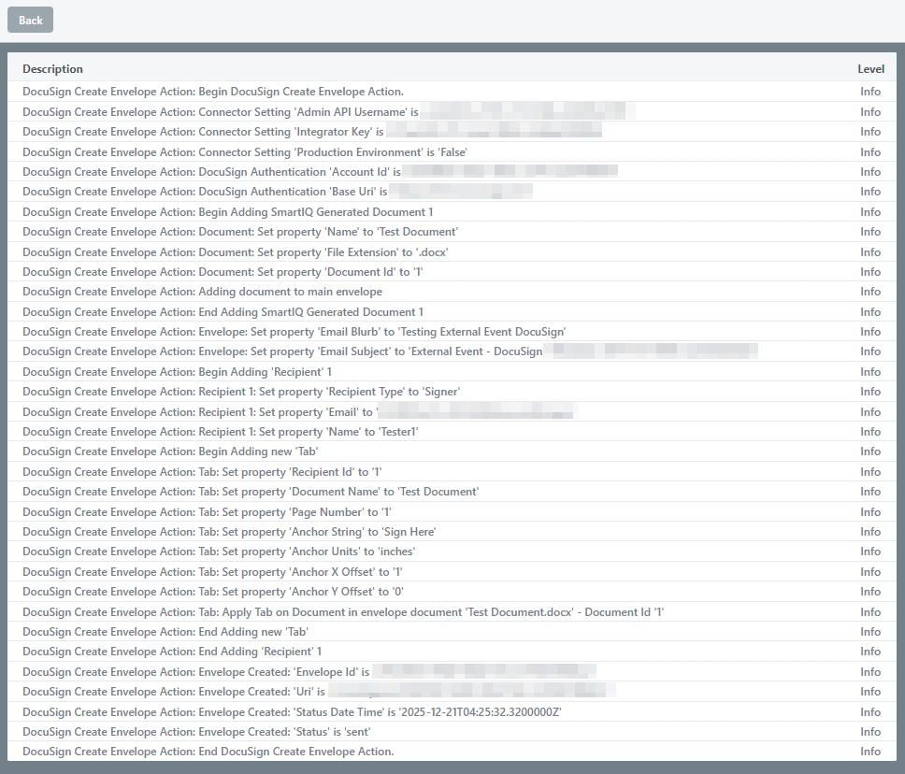Click Info level of 'Anchor String' row
The width and height of the screenshot is (905, 774).
(870, 532)
